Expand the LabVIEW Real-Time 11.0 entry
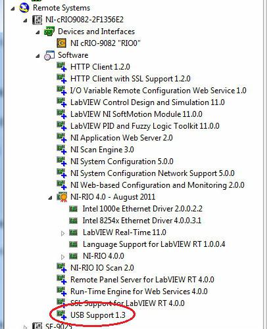 click(62, 233)
